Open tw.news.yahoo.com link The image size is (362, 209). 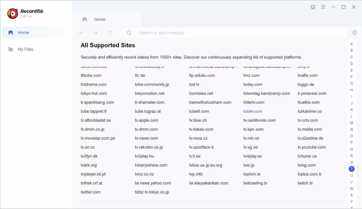click(153, 183)
